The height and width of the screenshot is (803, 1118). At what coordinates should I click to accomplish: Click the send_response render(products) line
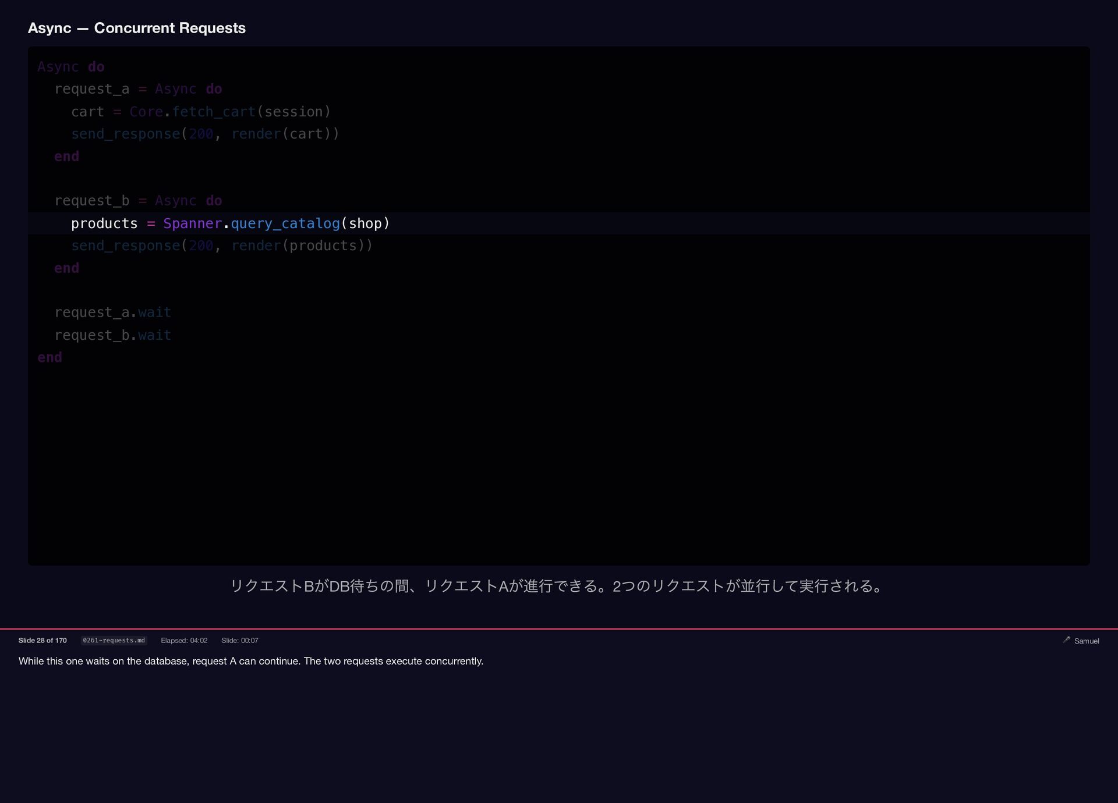coord(221,246)
